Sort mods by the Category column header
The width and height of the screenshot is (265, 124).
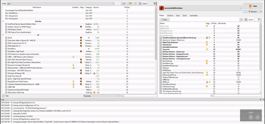pos(89,7)
